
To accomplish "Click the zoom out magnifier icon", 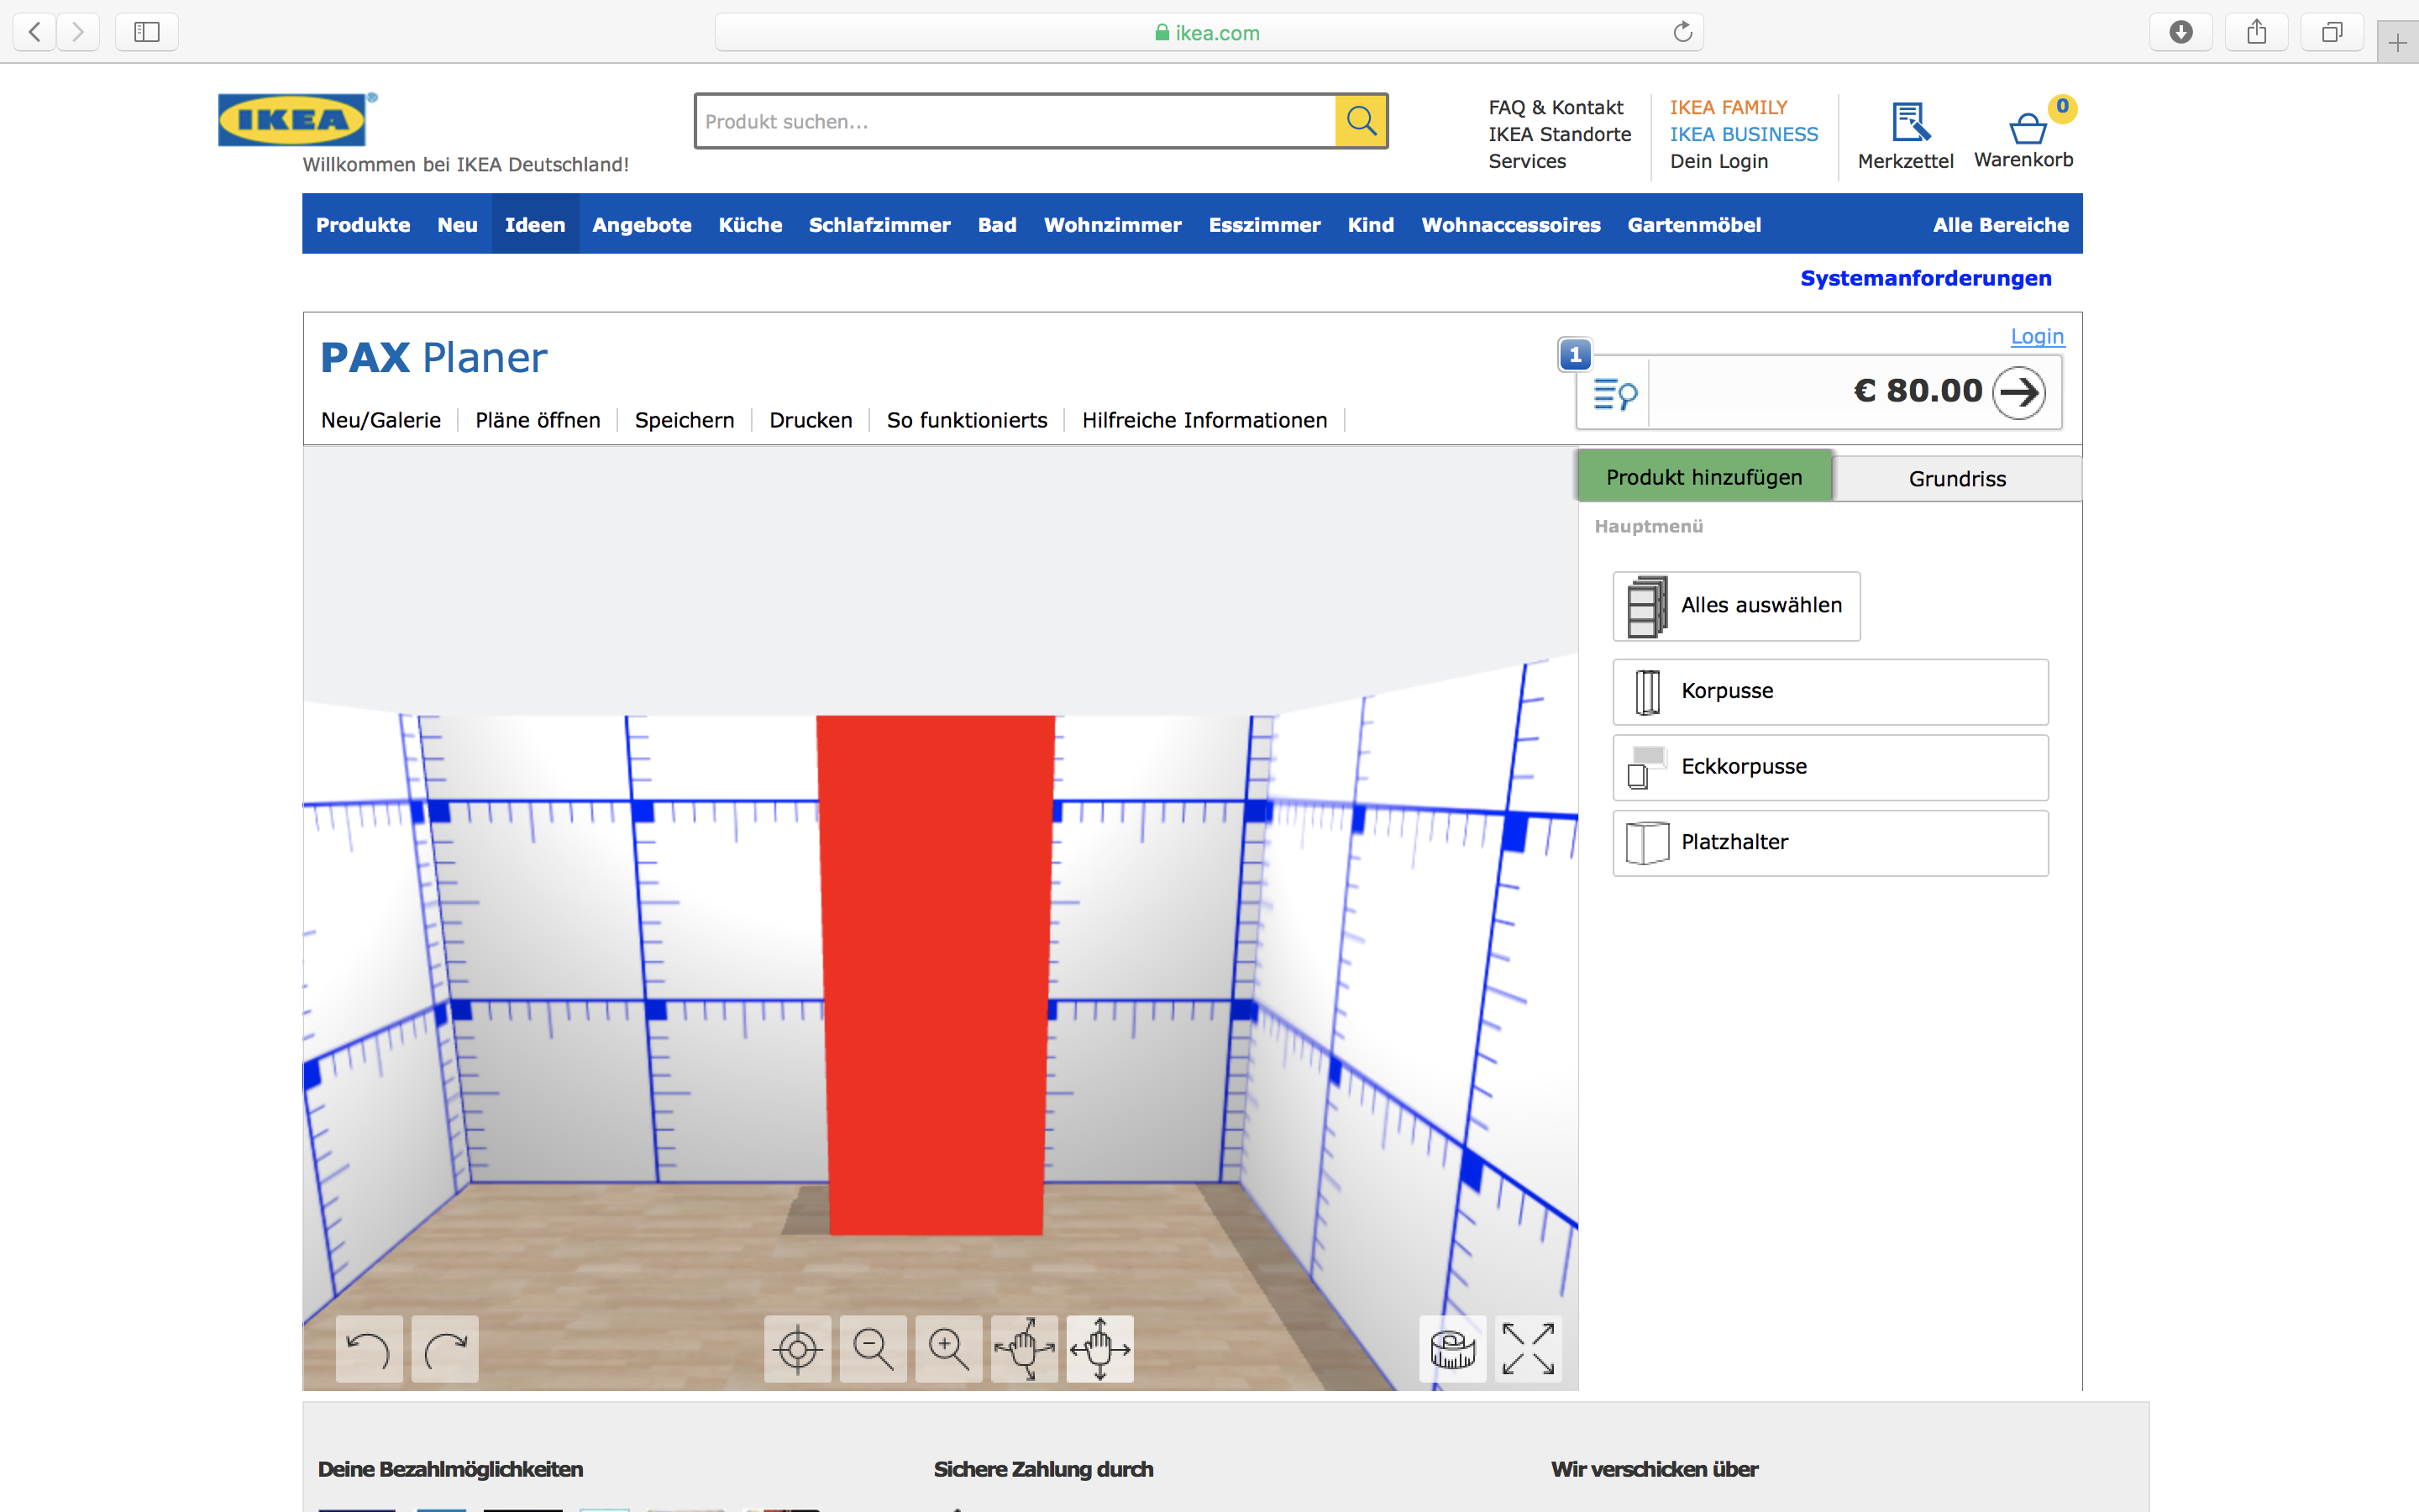I will (873, 1349).
